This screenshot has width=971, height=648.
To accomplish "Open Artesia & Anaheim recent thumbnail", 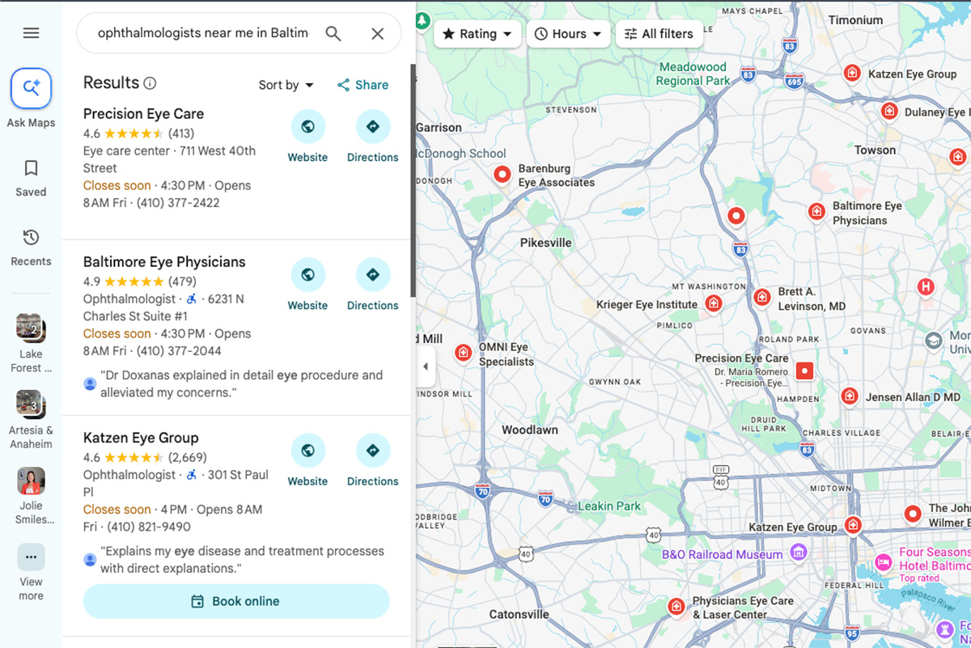I will pyautogui.click(x=31, y=404).
